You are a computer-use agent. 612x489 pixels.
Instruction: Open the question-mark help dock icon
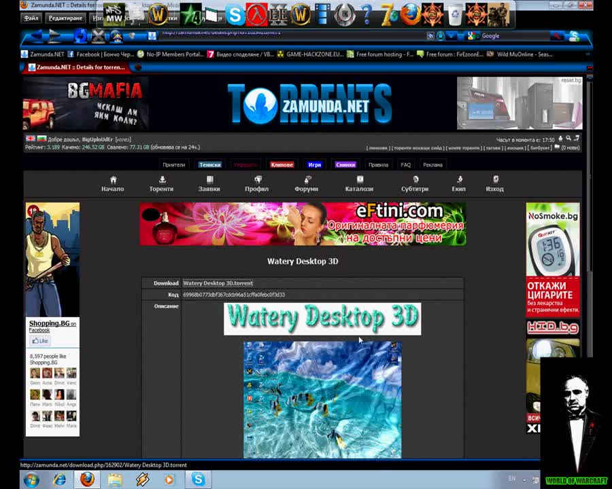[366, 15]
